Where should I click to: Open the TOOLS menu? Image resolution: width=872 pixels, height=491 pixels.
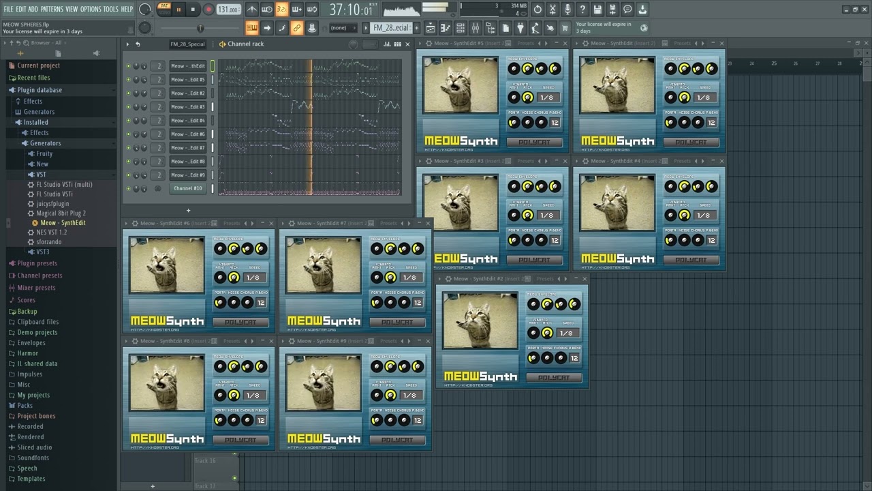coord(110,9)
